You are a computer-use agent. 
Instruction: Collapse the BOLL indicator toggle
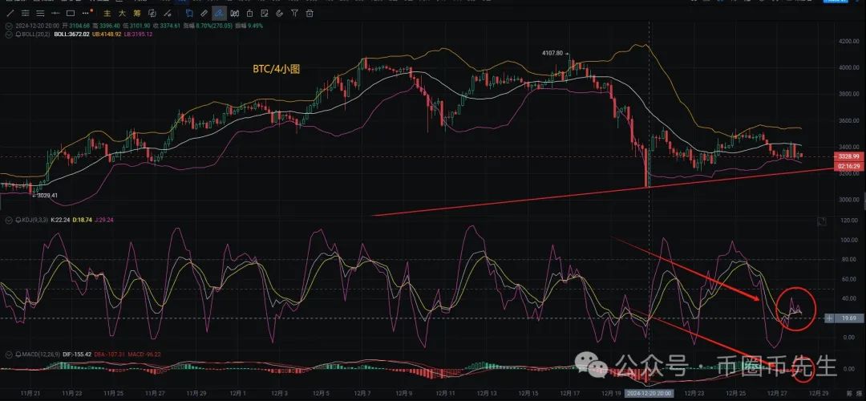[x=9, y=34]
